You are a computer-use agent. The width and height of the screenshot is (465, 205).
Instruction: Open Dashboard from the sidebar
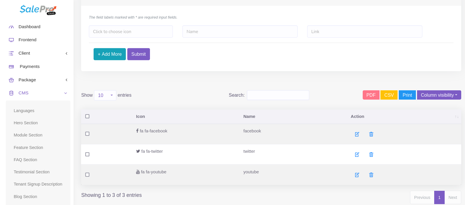(x=29, y=27)
